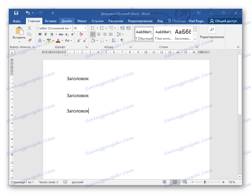Viewport: 251px width, 194px height.
Task: Open Редактирование editing menu
Action: [x=212, y=34]
